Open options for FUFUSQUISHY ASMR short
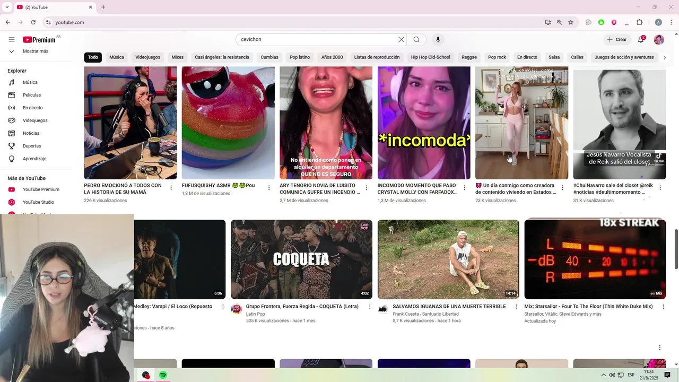This screenshot has height=382, width=679. (x=269, y=188)
